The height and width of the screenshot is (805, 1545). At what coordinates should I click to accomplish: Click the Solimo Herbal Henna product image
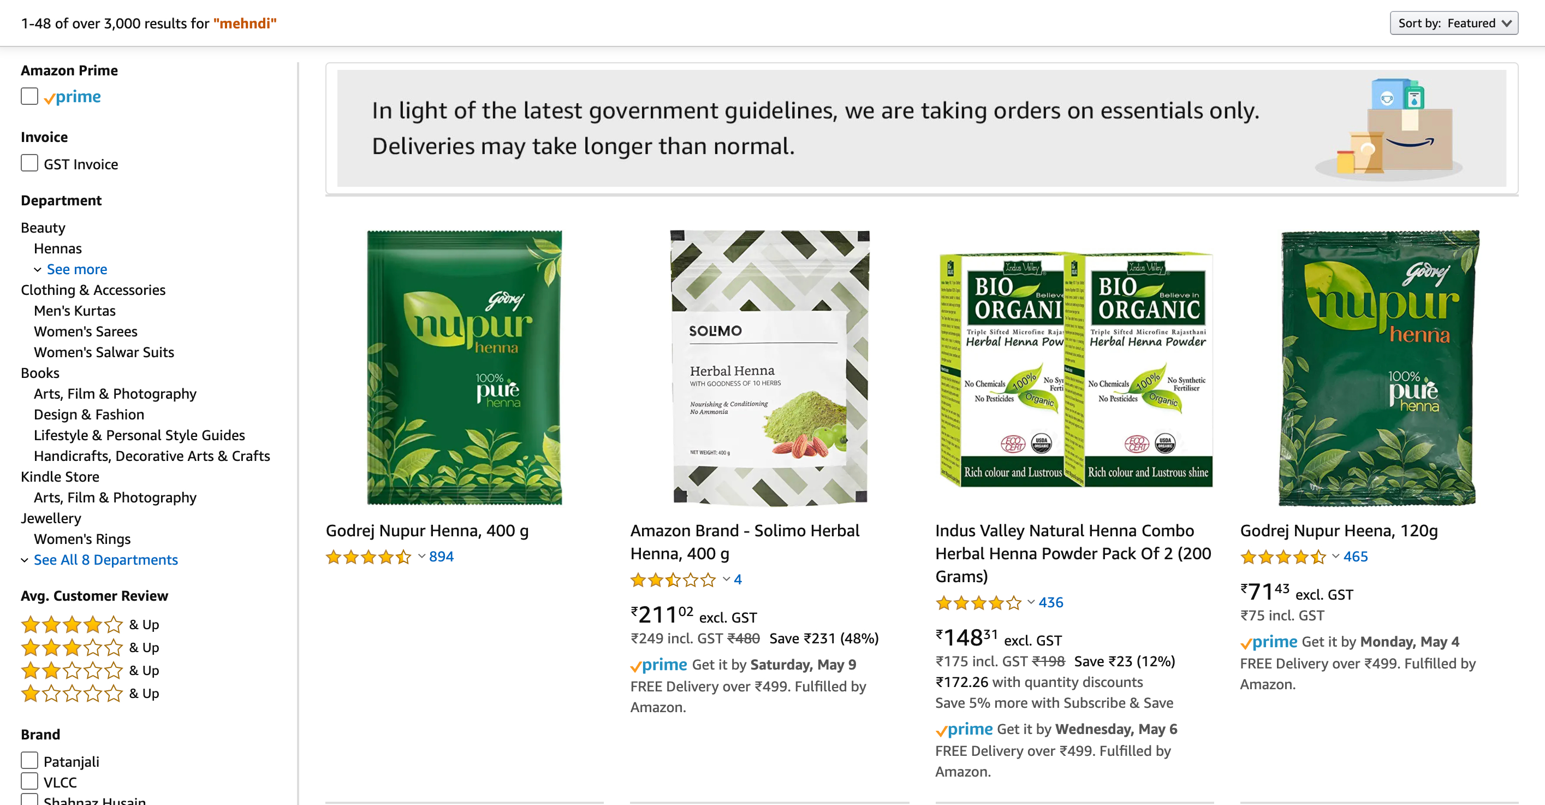point(770,368)
